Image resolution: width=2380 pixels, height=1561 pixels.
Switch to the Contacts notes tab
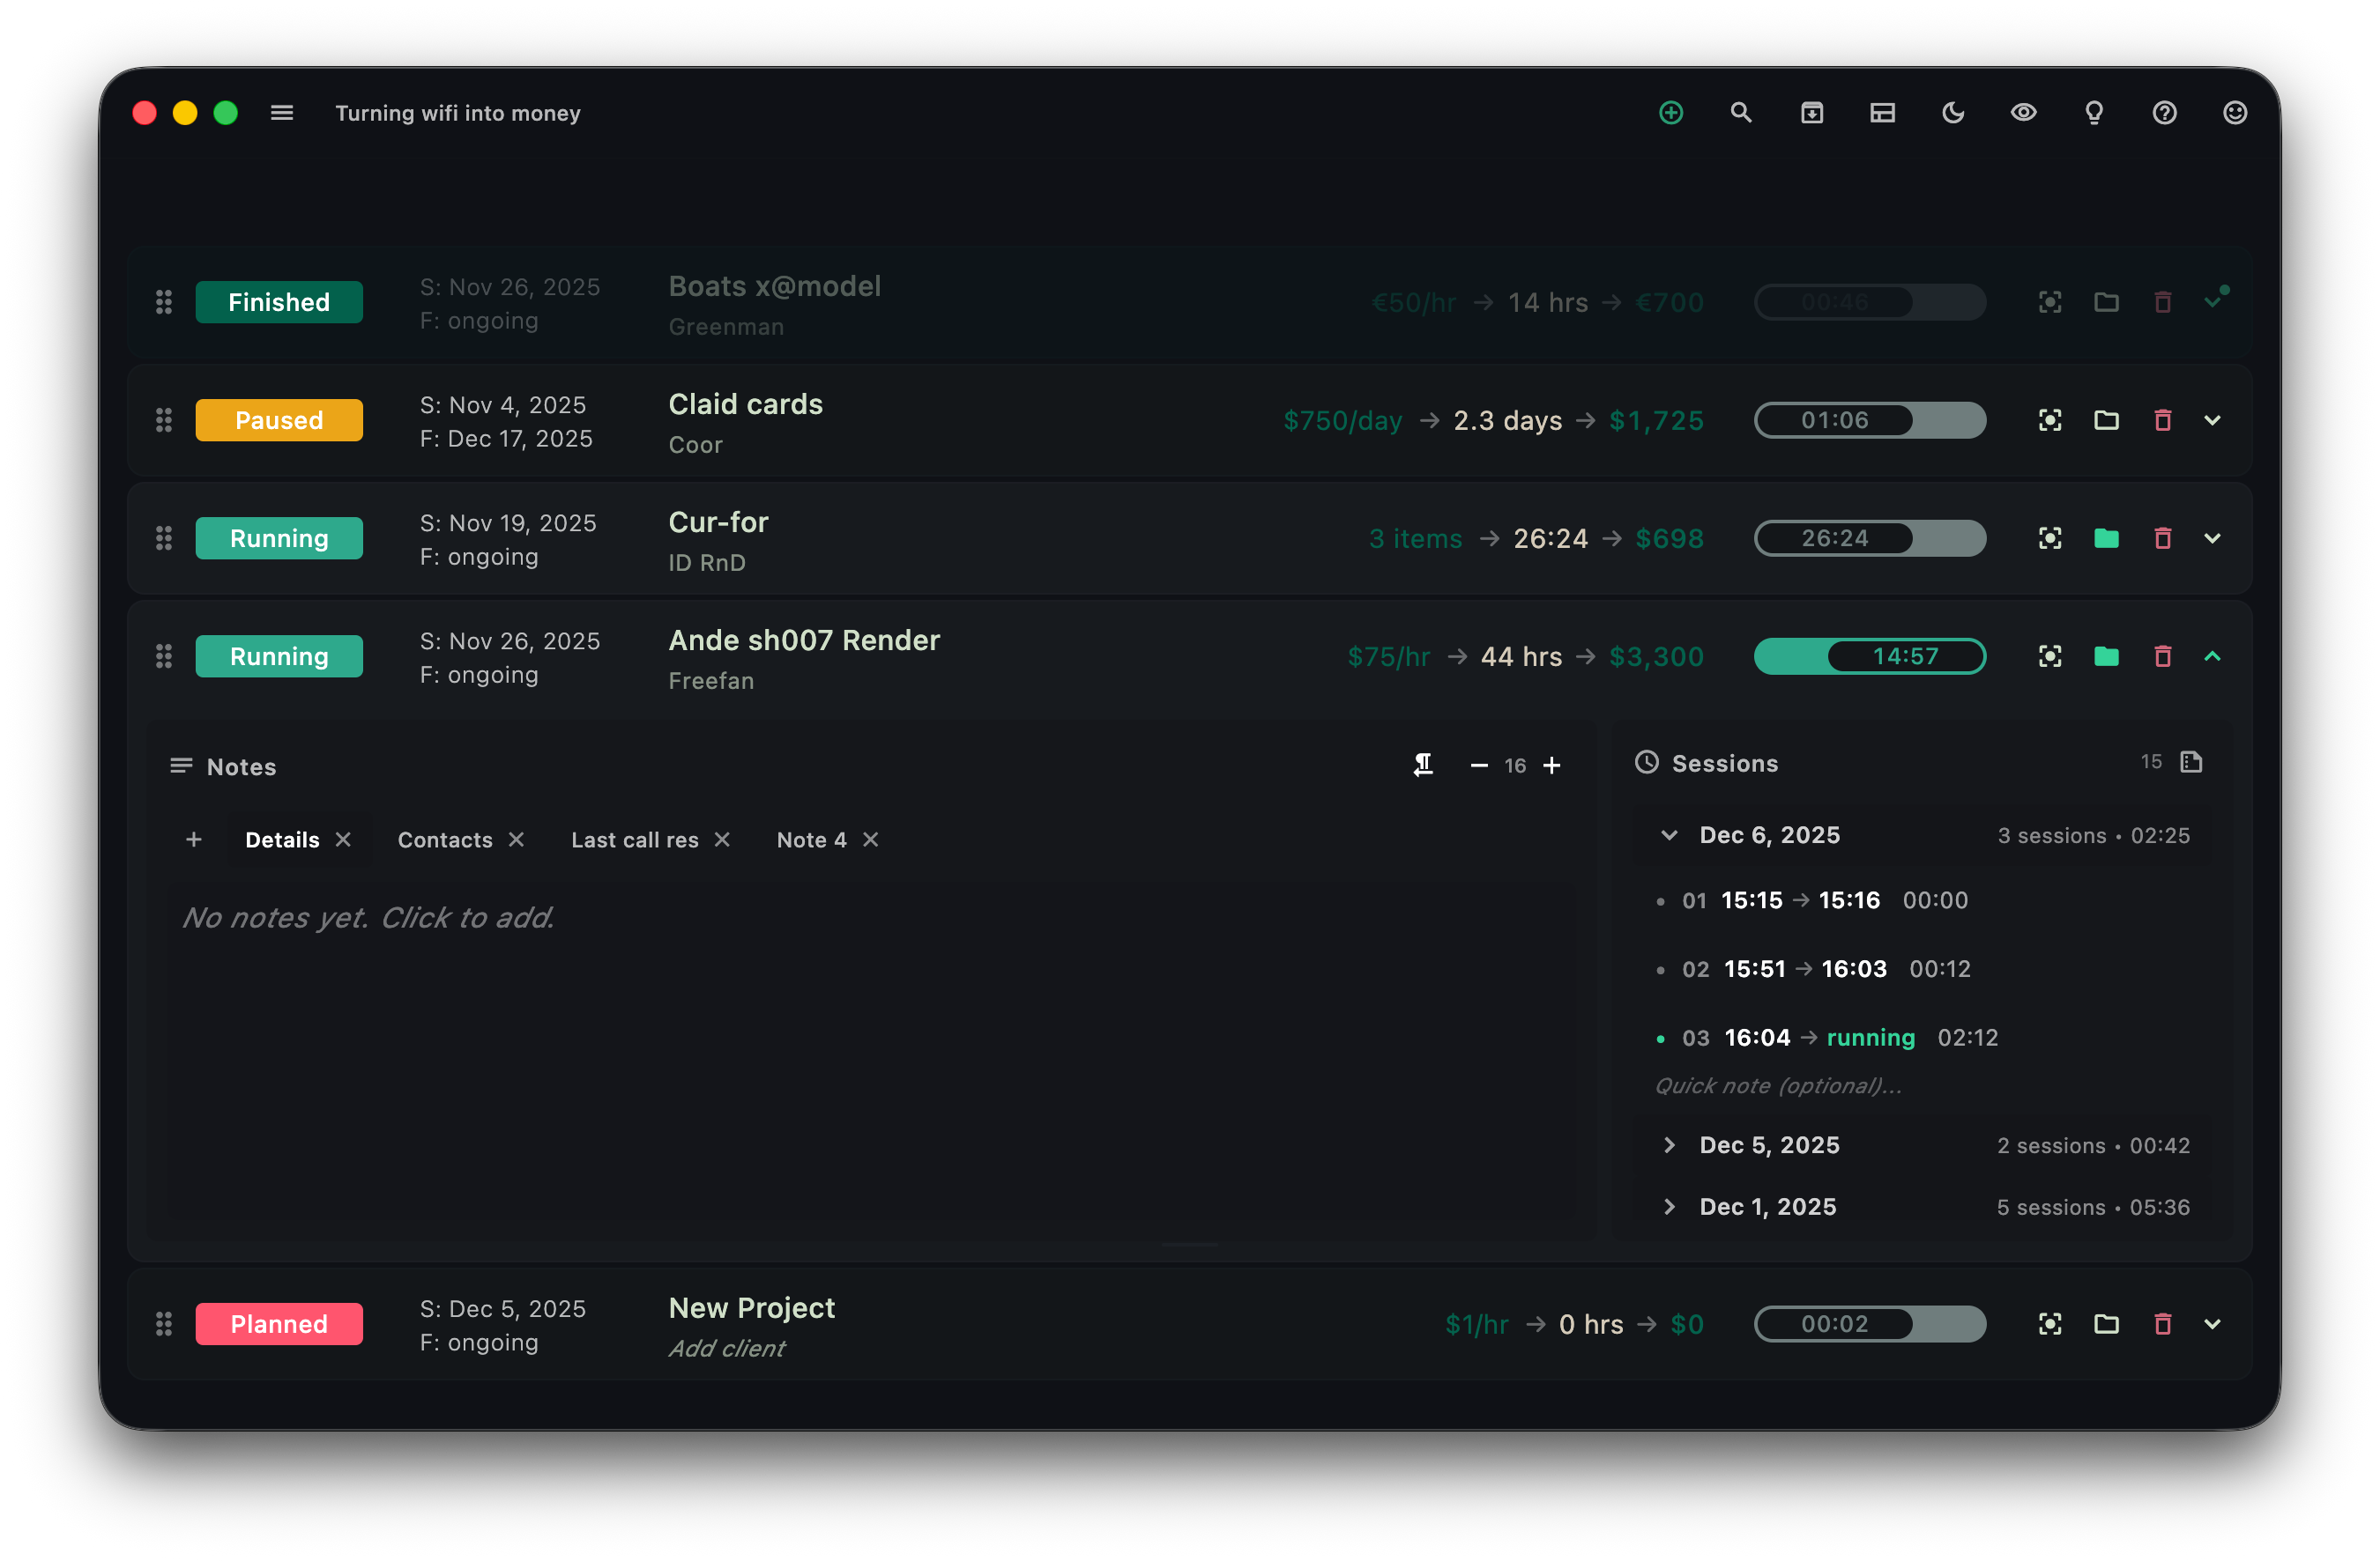(444, 840)
